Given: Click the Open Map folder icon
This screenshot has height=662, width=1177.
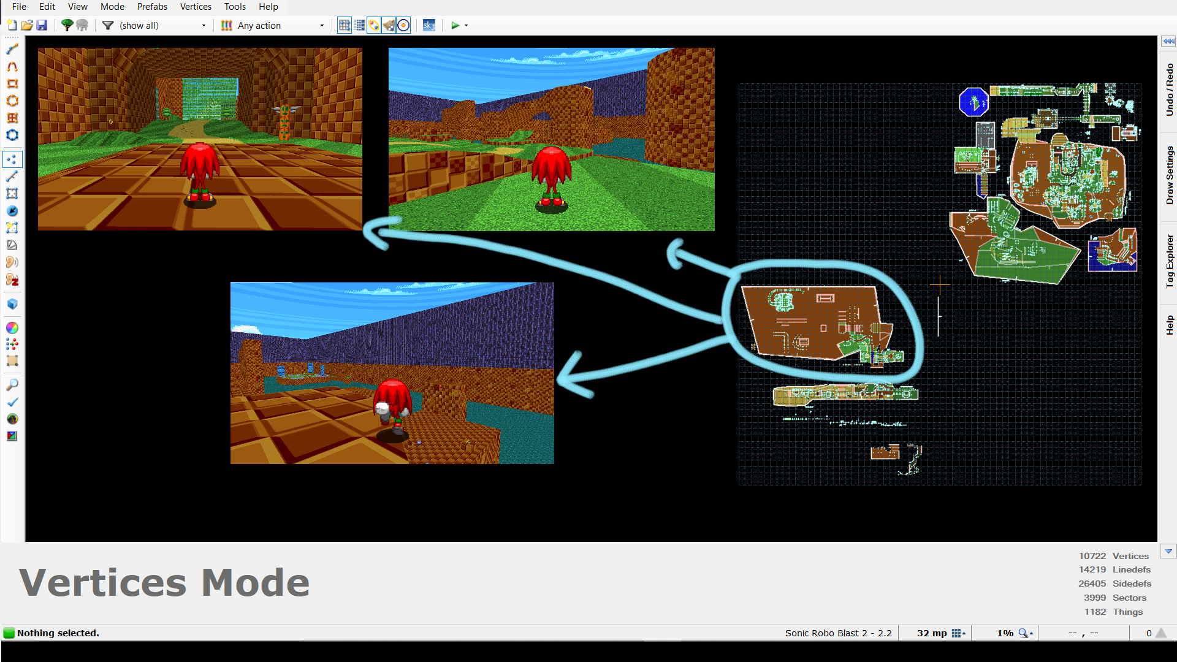Looking at the screenshot, I should [x=27, y=25].
